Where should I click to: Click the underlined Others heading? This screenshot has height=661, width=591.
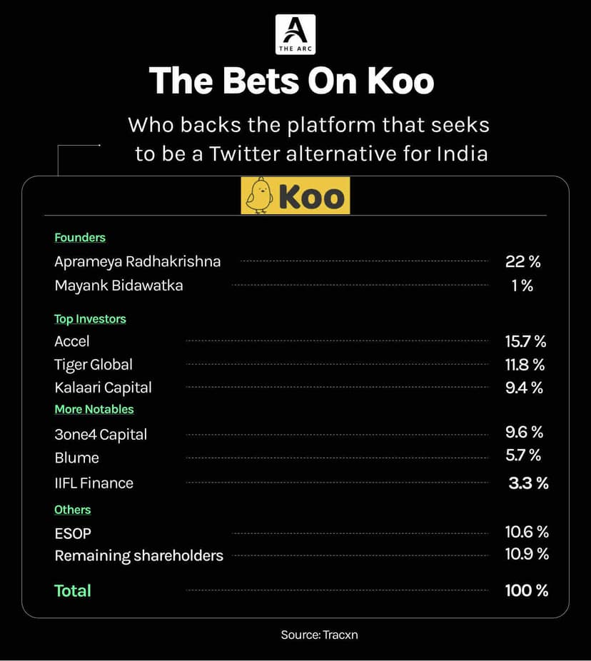point(73,510)
